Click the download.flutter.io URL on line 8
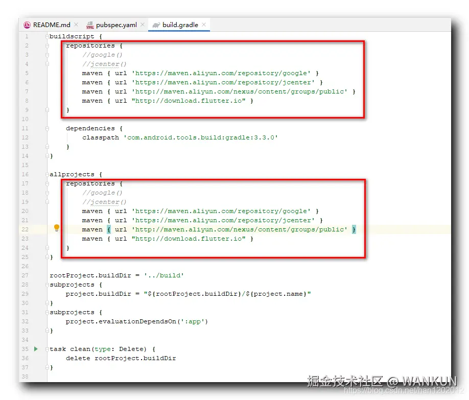 pos(189,101)
